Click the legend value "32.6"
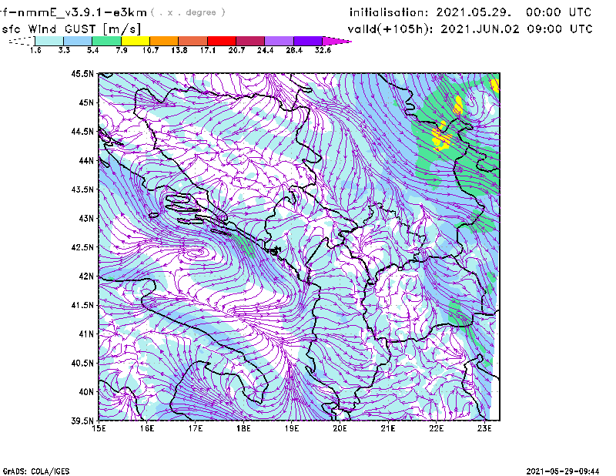This screenshot has width=616, height=476. tap(323, 50)
